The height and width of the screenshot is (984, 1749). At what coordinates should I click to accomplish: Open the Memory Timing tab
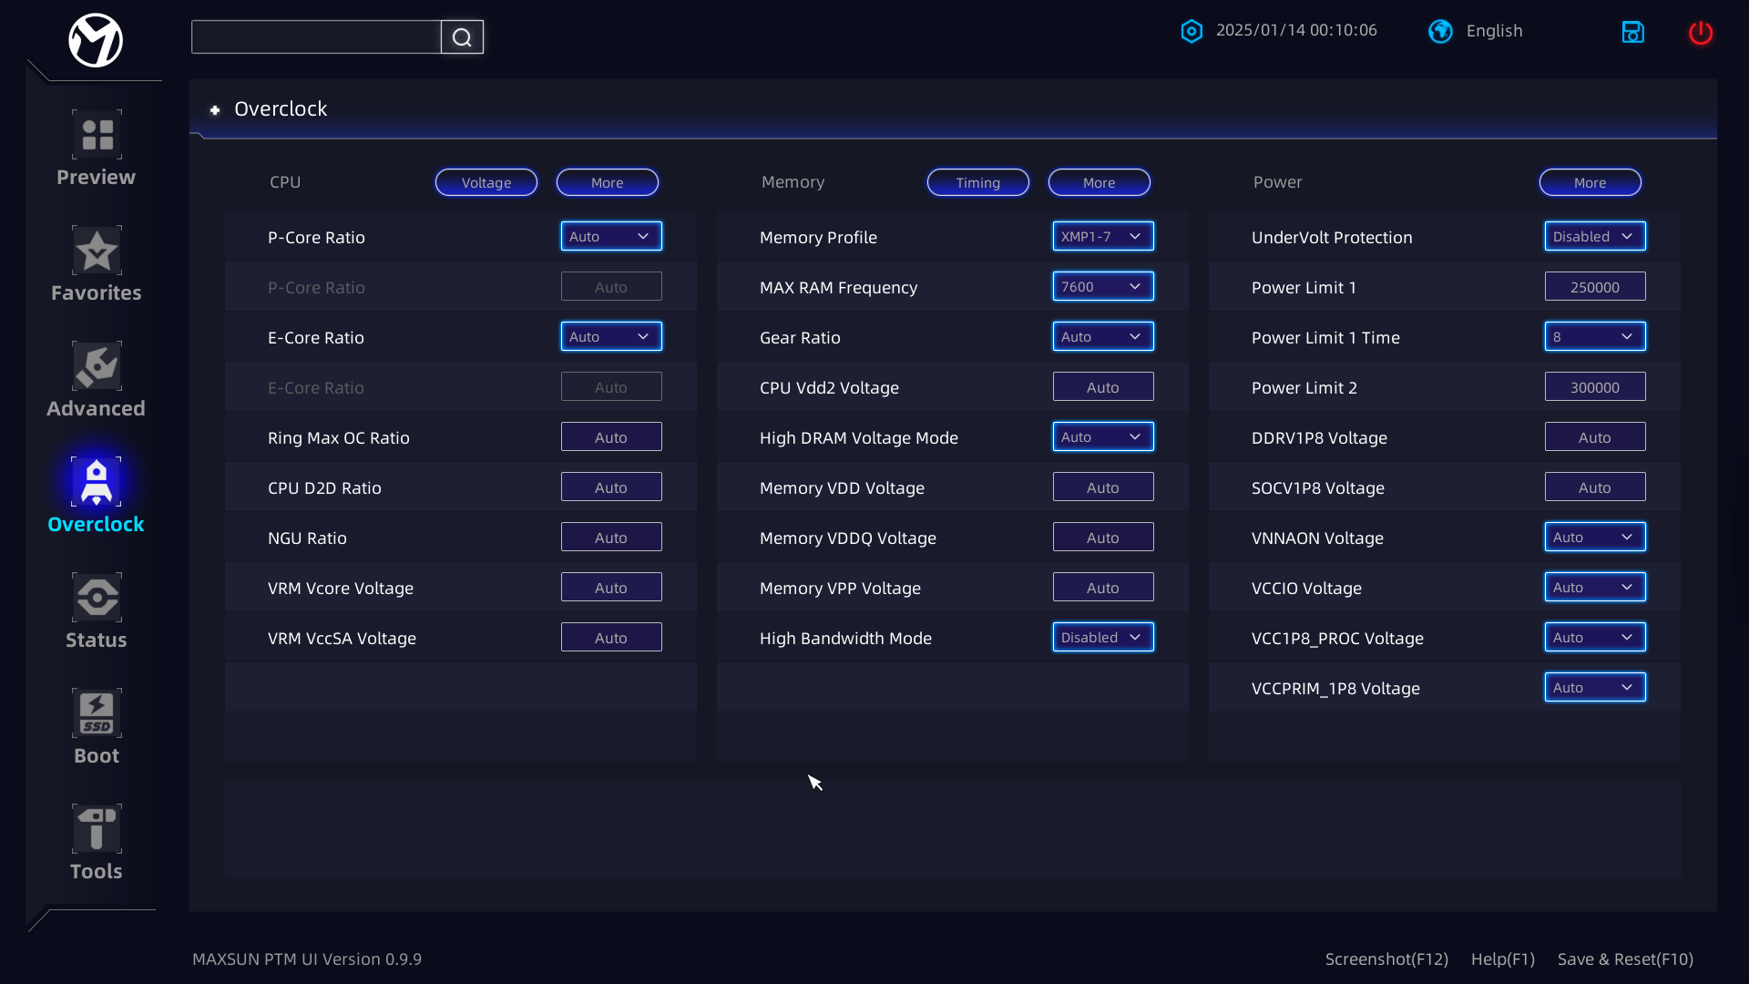(x=977, y=182)
